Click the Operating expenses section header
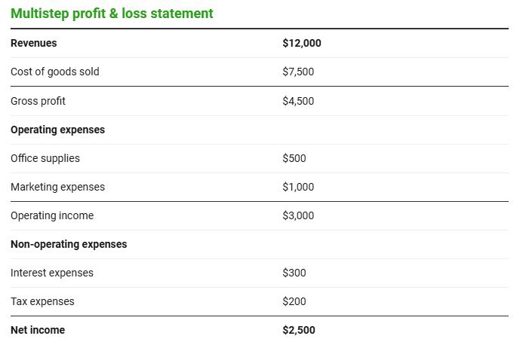Screen dimensions: 526x348 [x=58, y=130]
